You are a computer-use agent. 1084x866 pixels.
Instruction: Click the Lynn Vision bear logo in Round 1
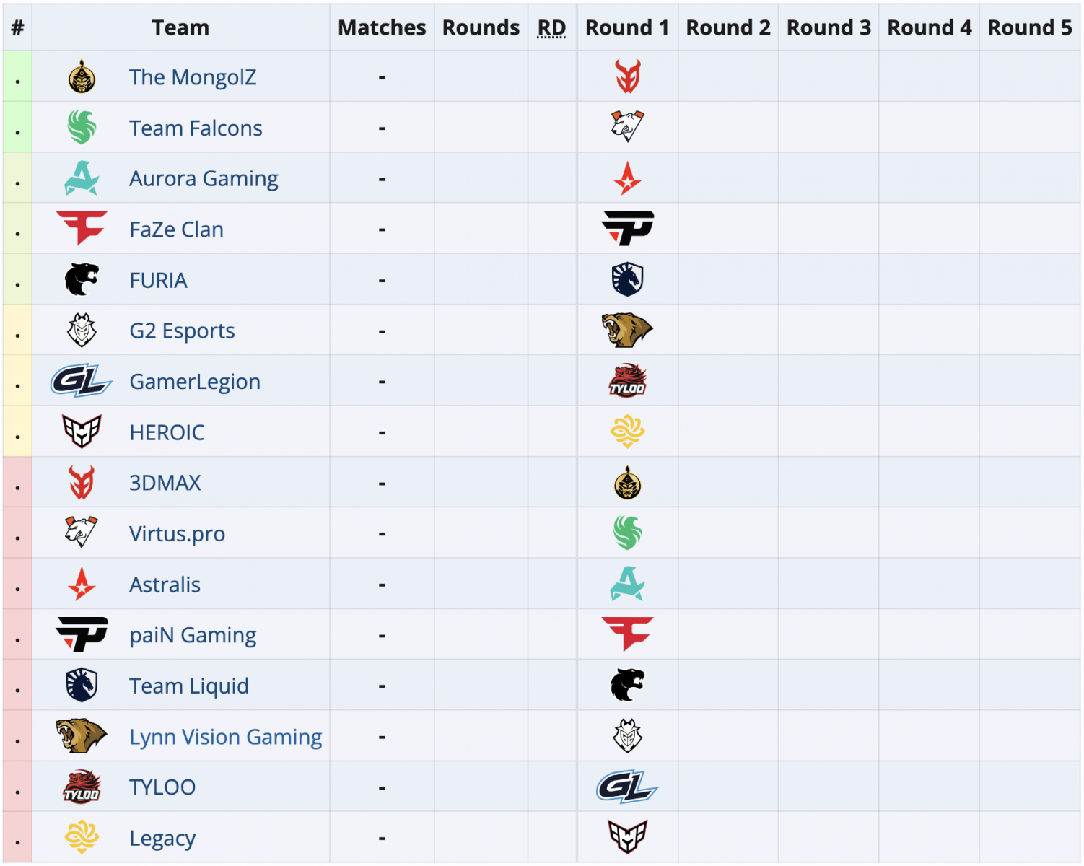coord(627,330)
